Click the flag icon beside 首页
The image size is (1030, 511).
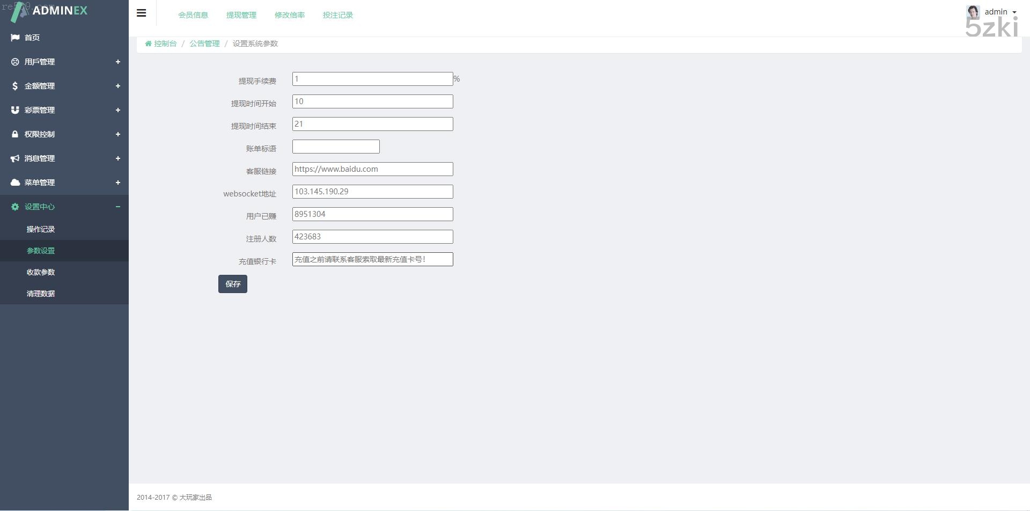(15, 38)
